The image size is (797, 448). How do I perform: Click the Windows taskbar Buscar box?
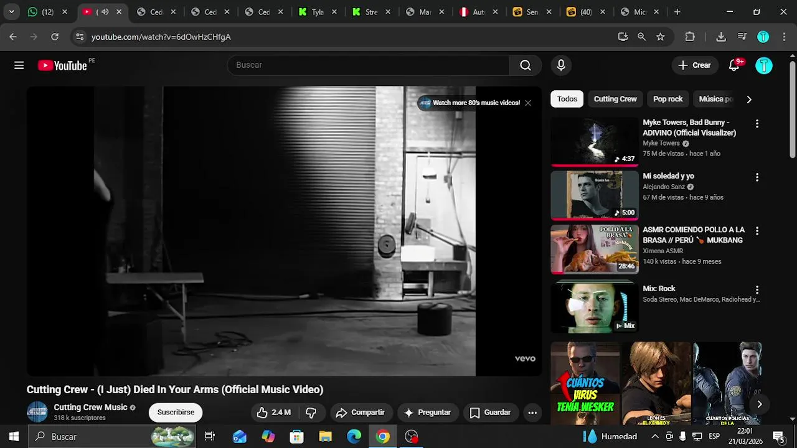click(112, 436)
